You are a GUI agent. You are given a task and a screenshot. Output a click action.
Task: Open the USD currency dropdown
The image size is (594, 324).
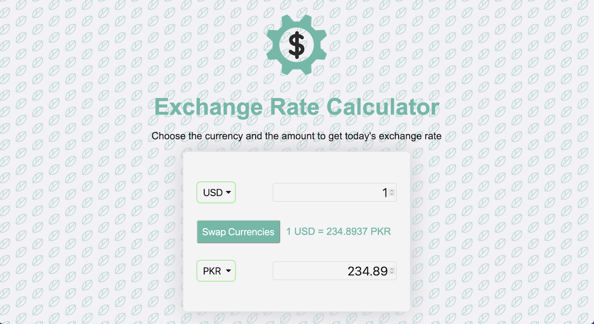(x=216, y=192)
